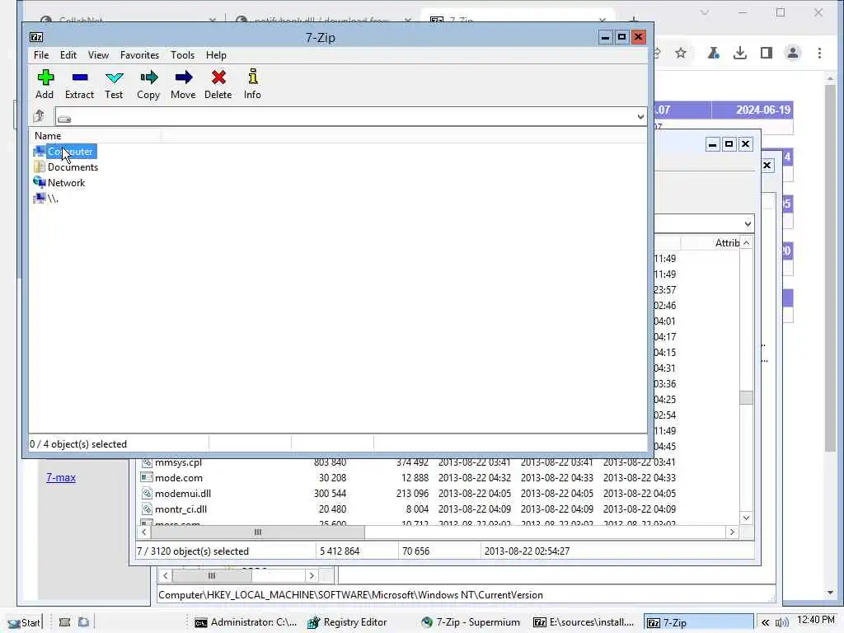Screen dimensions: 844x633
Task: Select mode.com file icon in list
Action: coord(147,477)
